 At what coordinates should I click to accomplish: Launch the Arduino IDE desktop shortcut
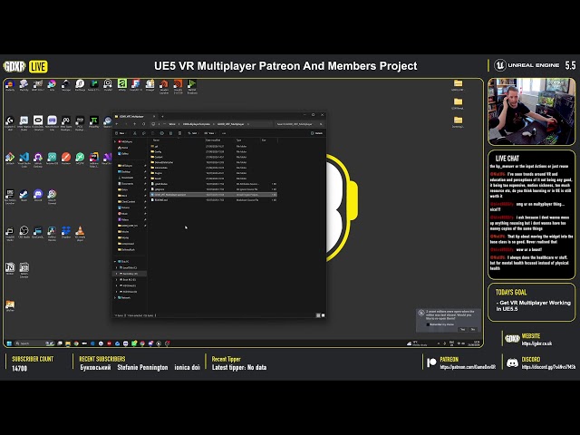[52, 157]
